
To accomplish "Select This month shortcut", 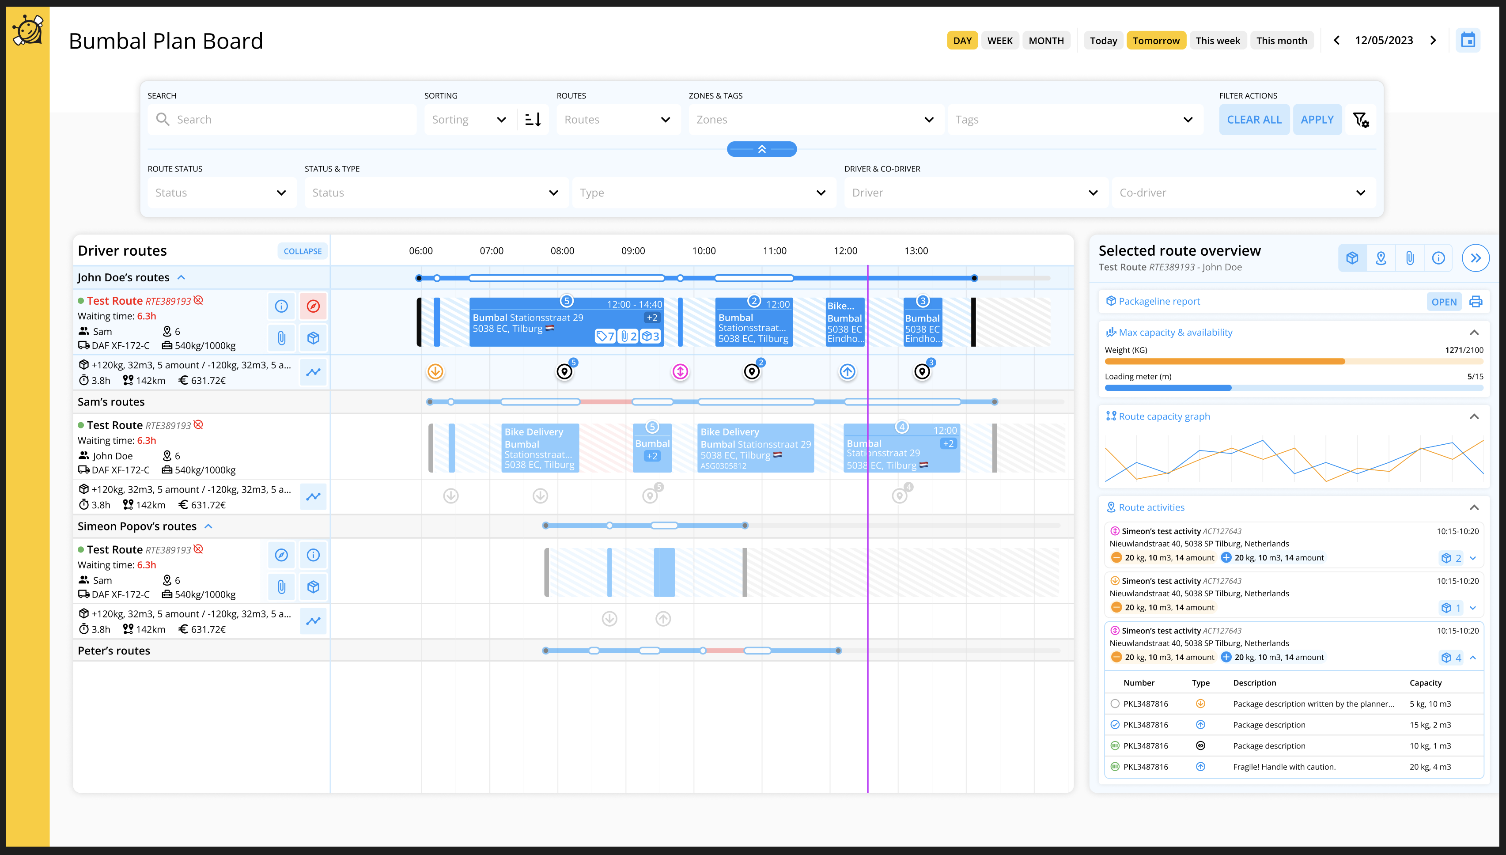I will (x=1282, y=41).
